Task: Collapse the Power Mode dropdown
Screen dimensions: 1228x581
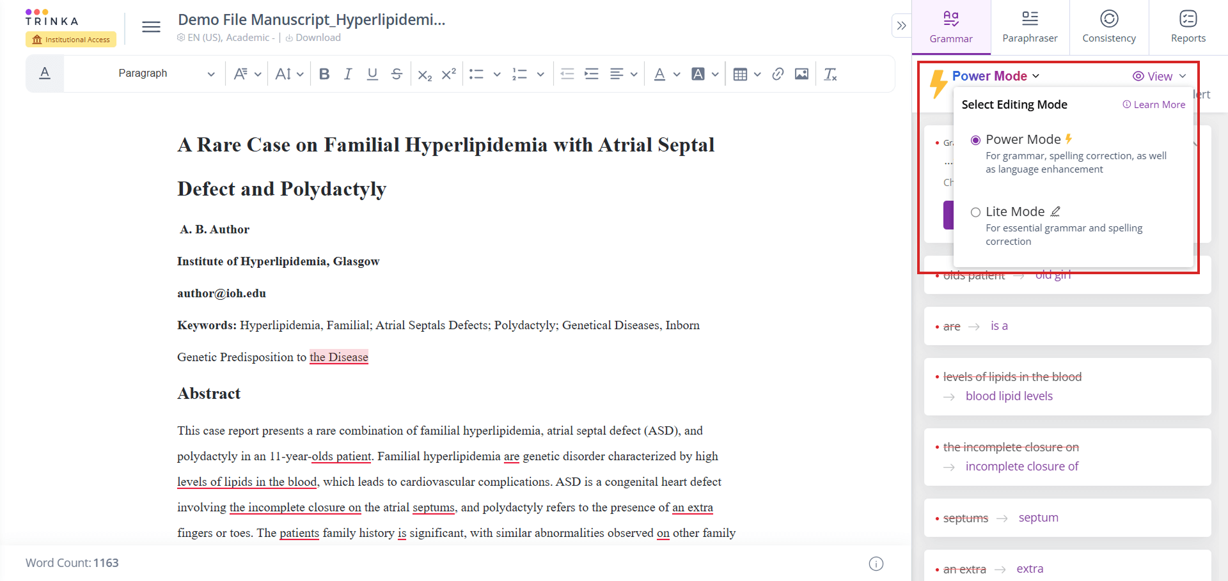Action: point(996,76)
